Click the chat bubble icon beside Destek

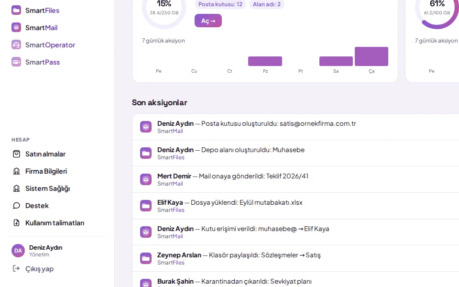point(16,206)
